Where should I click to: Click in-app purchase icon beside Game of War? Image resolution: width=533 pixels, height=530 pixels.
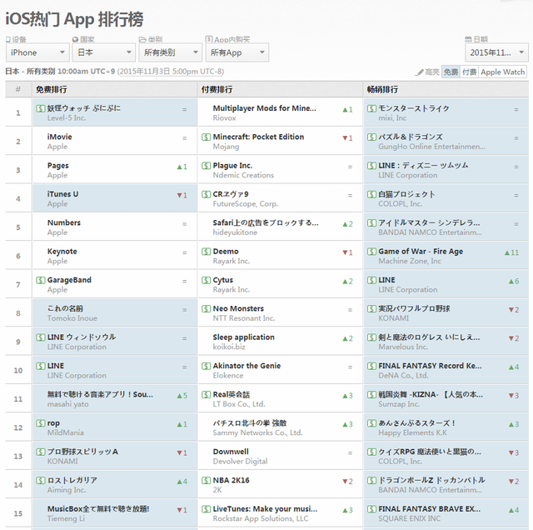tap(371, 252)
